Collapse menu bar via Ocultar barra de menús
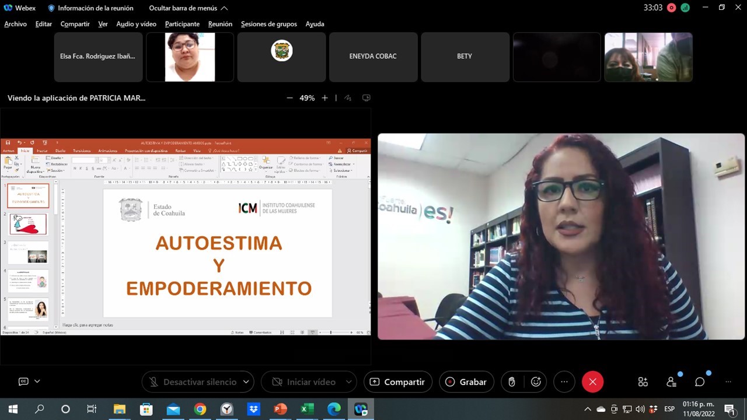The height and width of the screenshot is (420, 747). coord(188,8)
